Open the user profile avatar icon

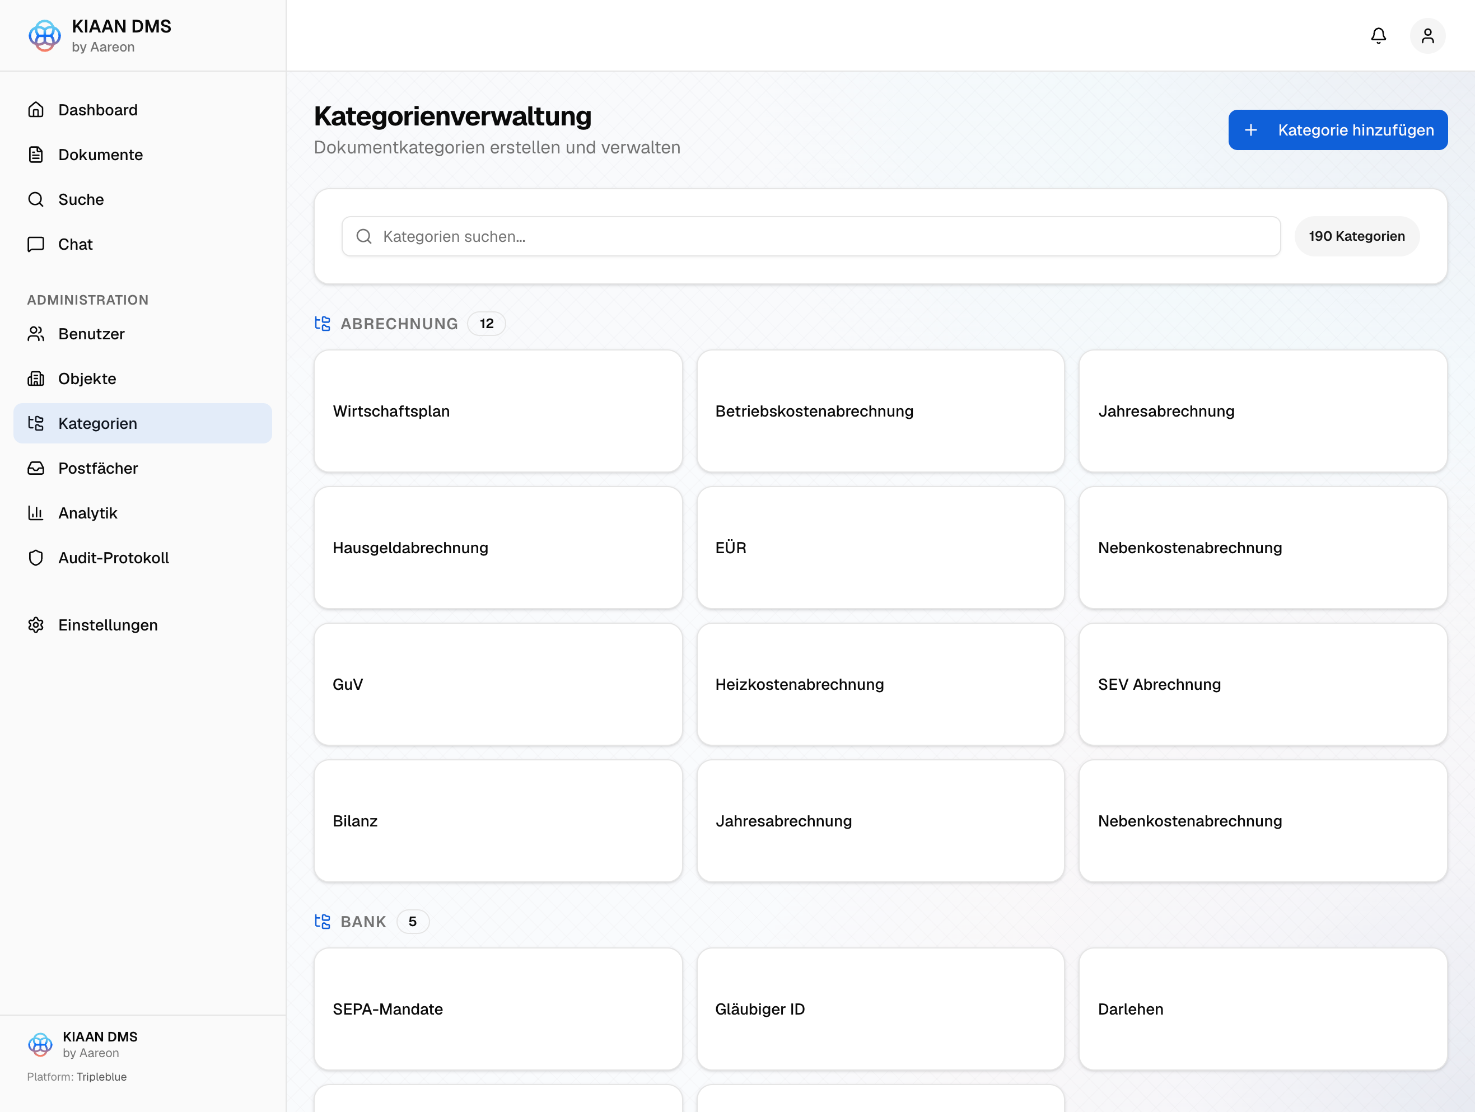(1427, 35)
